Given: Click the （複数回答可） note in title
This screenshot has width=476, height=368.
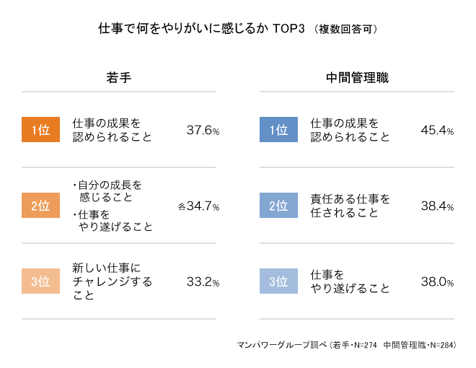Looking at the screenshot, I should (x=345, y=29).
